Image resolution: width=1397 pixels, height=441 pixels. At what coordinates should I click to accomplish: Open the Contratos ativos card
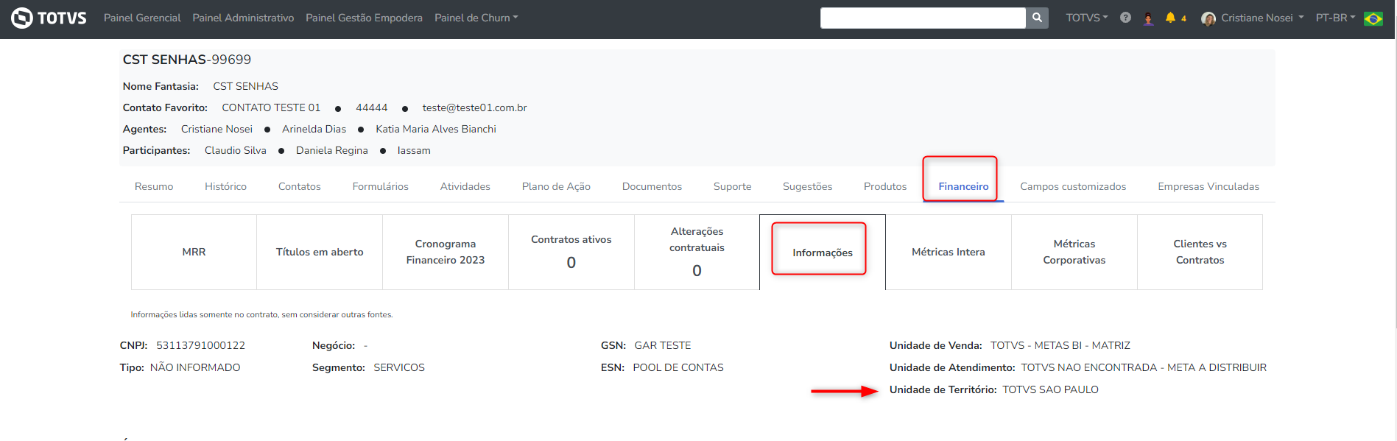pyautogui.click(x=571, y=252)
